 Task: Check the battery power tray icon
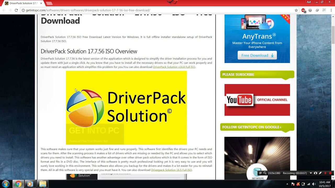[303, 184]
